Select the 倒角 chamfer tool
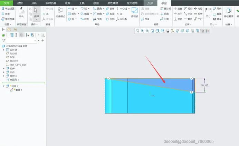The image size is (239, 146). coord(98,14)
